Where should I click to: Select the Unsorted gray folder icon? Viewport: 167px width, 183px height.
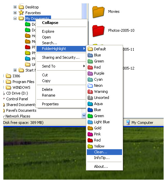click(x=90, y=98)
